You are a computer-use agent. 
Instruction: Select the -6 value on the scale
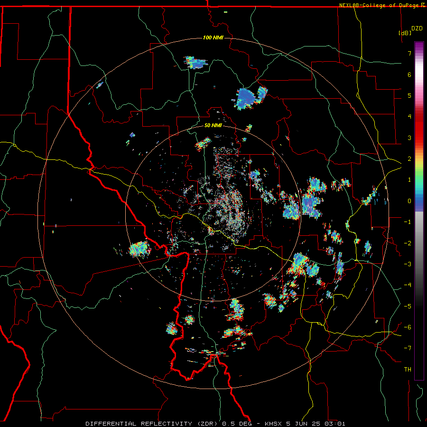pyautogui.click(x=408, y=327)
